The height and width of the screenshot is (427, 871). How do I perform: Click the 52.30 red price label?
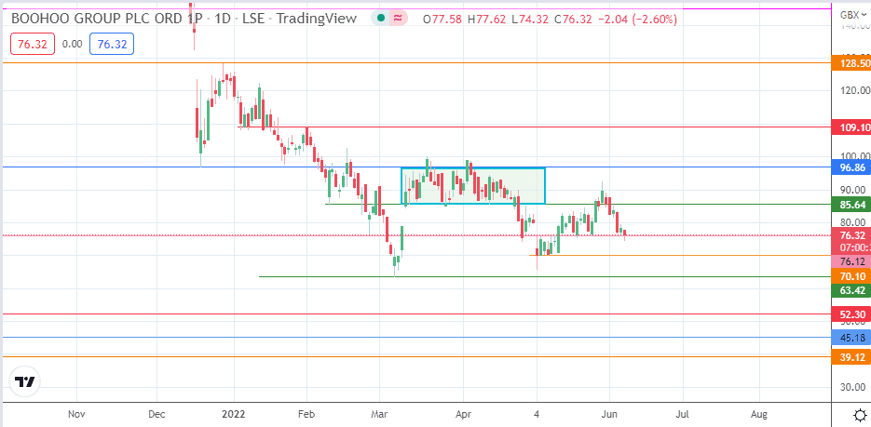click(x=851, y=314)
